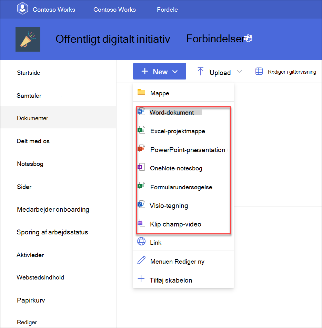Click the PowerPoint icon for PowerPoint-præsentation

(x=141, y=149)
